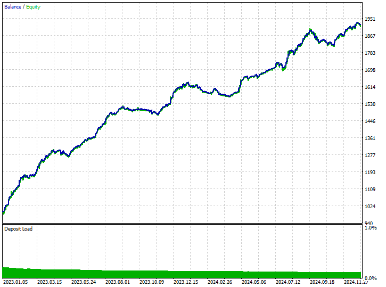Select the 1024 value on the balance axis
Screen dimensions: 386x287
pyautogui.click(x=370, y=207)
